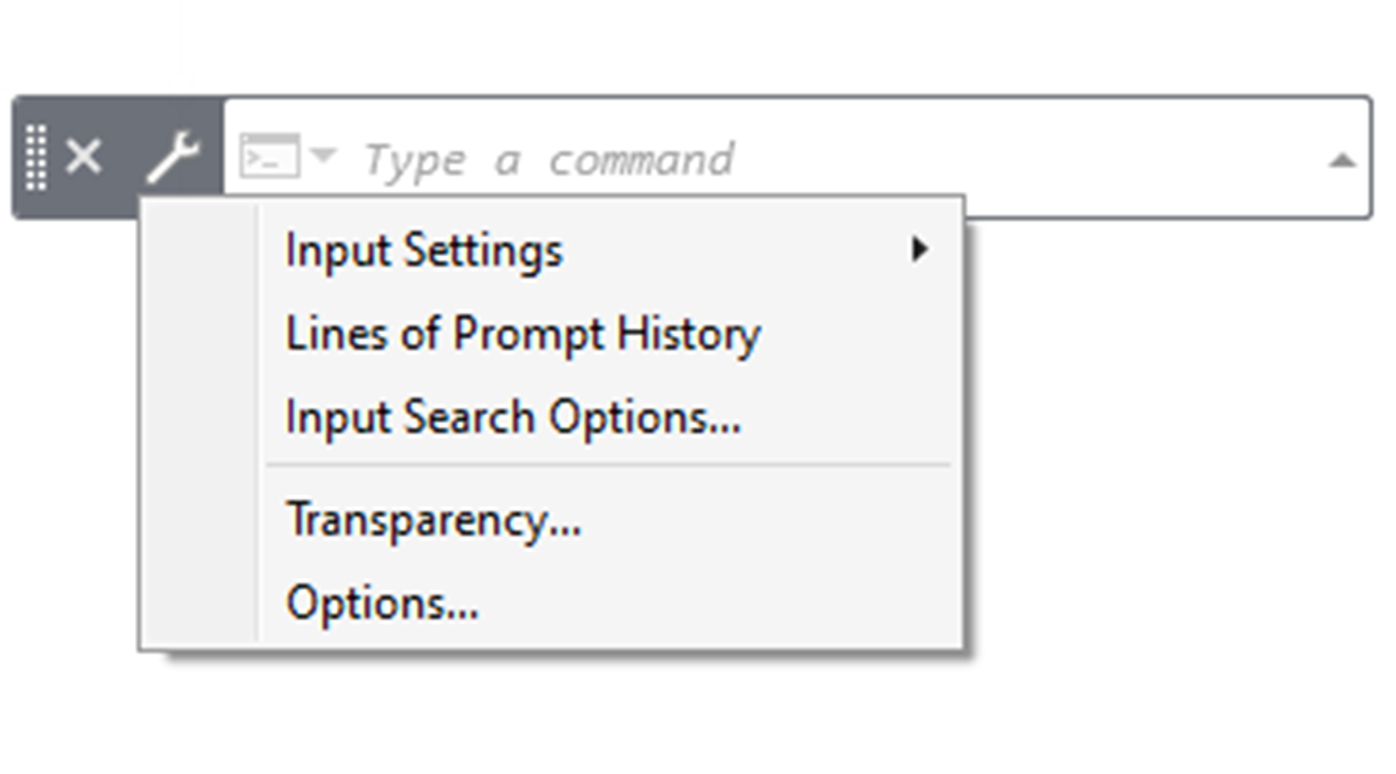The height and width of the screenshot is (774, 1396).
Task: Select Lines of Prompt History
Action: pos(523,334)
